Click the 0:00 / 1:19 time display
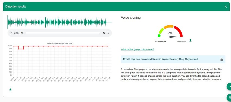 point(18,33)
